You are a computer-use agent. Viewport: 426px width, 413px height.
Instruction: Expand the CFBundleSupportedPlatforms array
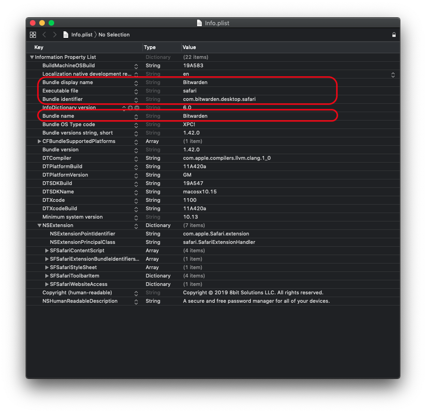[39, 141]
